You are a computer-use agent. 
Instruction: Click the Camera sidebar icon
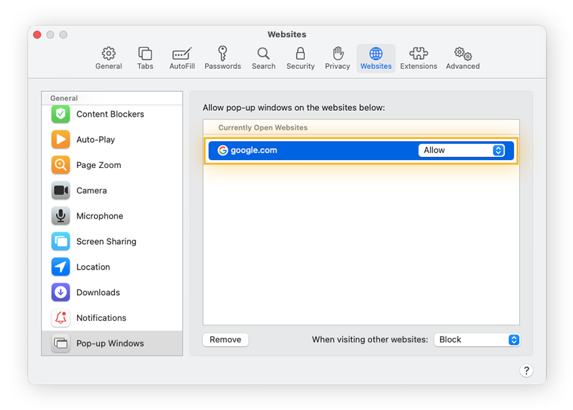click(60, 190)
